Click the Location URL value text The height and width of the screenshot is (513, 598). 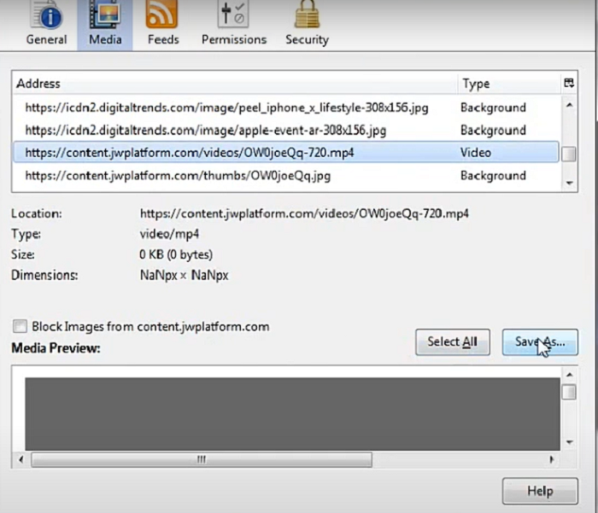point(304,213)
